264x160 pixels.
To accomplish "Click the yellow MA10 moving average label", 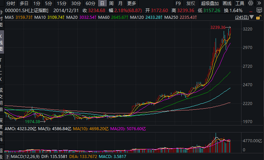I will pos(45,17).
